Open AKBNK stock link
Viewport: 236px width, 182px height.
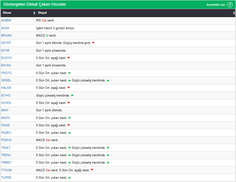coord(6,20)
